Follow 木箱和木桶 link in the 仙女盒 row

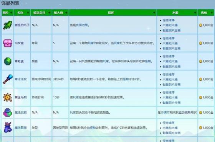tap(170, 43)
